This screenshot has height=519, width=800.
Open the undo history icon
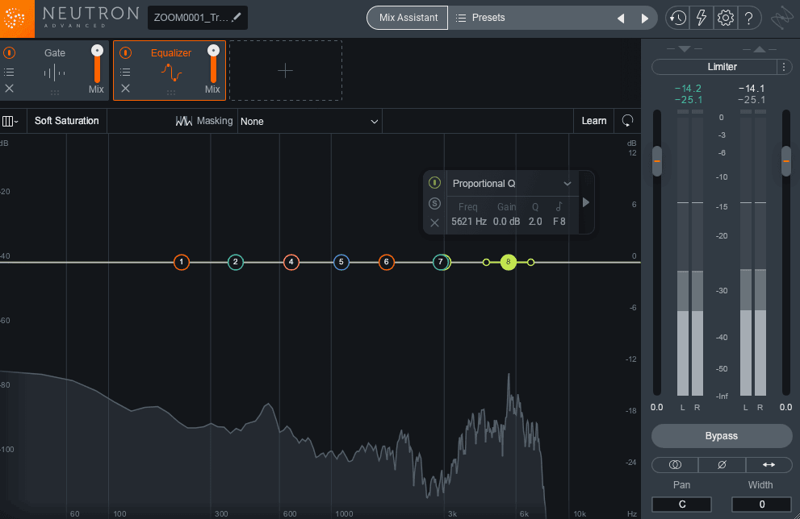(677, 19)
